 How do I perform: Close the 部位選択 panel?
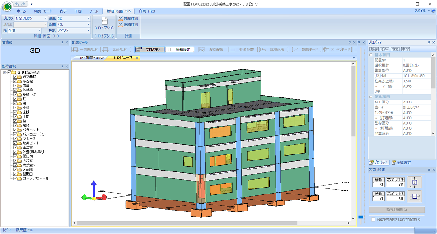pyautogui.click(x=67, y=67)
